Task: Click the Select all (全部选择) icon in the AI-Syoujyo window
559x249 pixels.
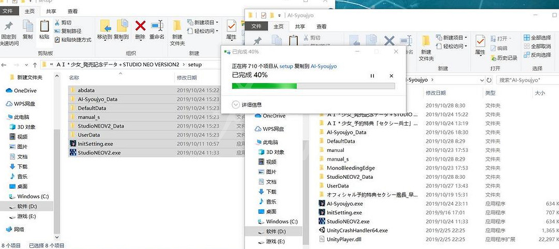Action: pyautogui.click(x=526, y=37)
